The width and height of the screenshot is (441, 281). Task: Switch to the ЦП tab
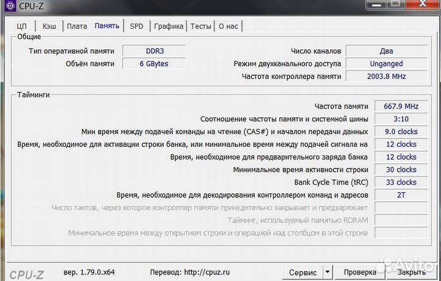21,26
